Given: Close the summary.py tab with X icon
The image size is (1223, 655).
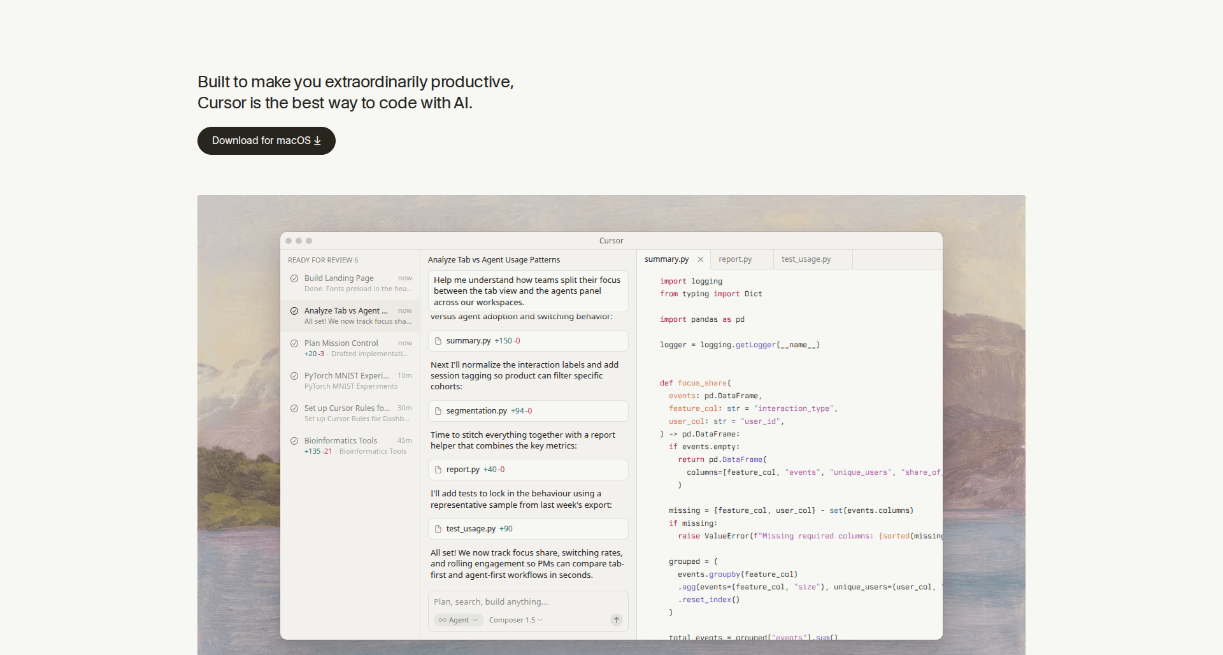Looking at the screenshot, I should tap(701, 259).
